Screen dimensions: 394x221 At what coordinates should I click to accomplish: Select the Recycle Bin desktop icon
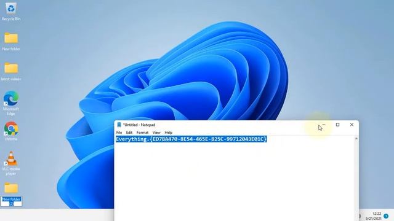[11, 11]
